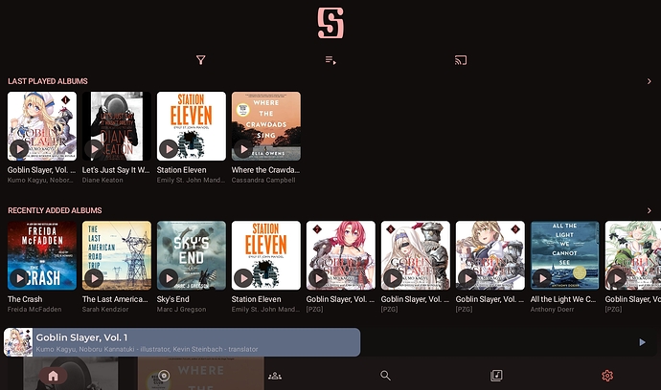This screenshot has width=661, height=390.
Task: Play Sky's End album
Action: pos(169,278)
